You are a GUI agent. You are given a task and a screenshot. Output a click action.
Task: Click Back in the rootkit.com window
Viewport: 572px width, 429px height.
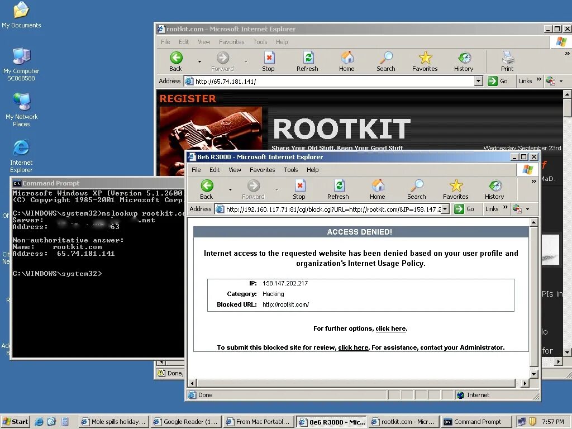[x=176, y=61]
